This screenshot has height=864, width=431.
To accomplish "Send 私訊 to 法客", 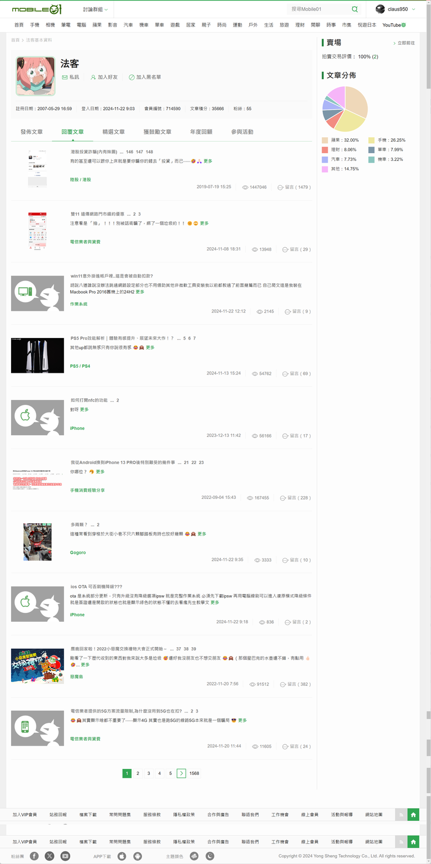I will pos(70,77).
